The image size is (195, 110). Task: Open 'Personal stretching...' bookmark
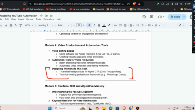pyautogui.click(x=56, y=9)
